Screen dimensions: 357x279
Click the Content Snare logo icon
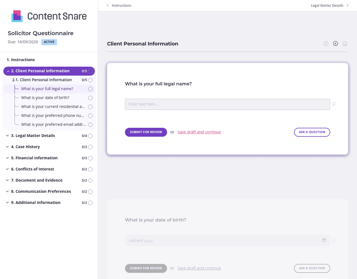tap(17, 16)
